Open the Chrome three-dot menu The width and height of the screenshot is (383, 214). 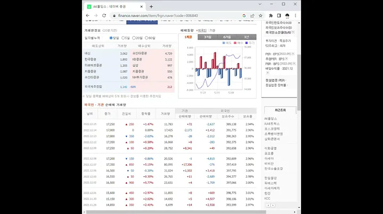click(295, 15)
